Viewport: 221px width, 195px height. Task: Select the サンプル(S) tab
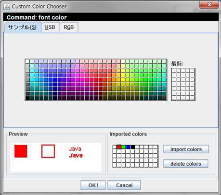tap(22, 27)
